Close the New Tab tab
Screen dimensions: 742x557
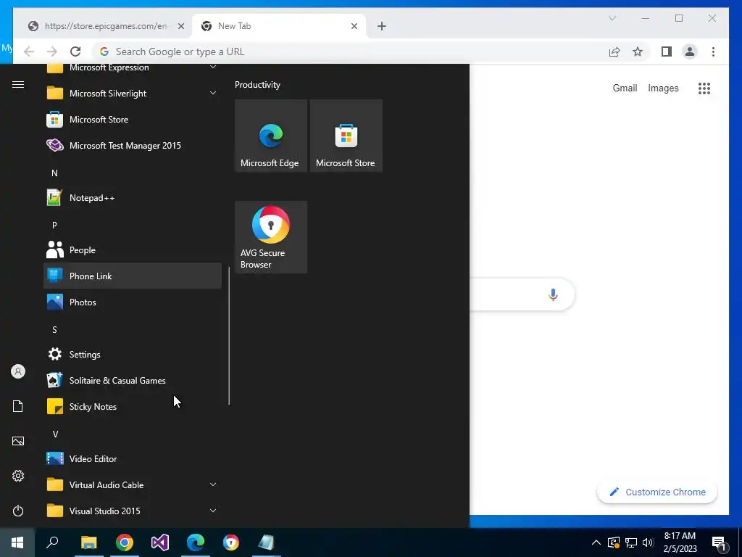tap(354, 26)
